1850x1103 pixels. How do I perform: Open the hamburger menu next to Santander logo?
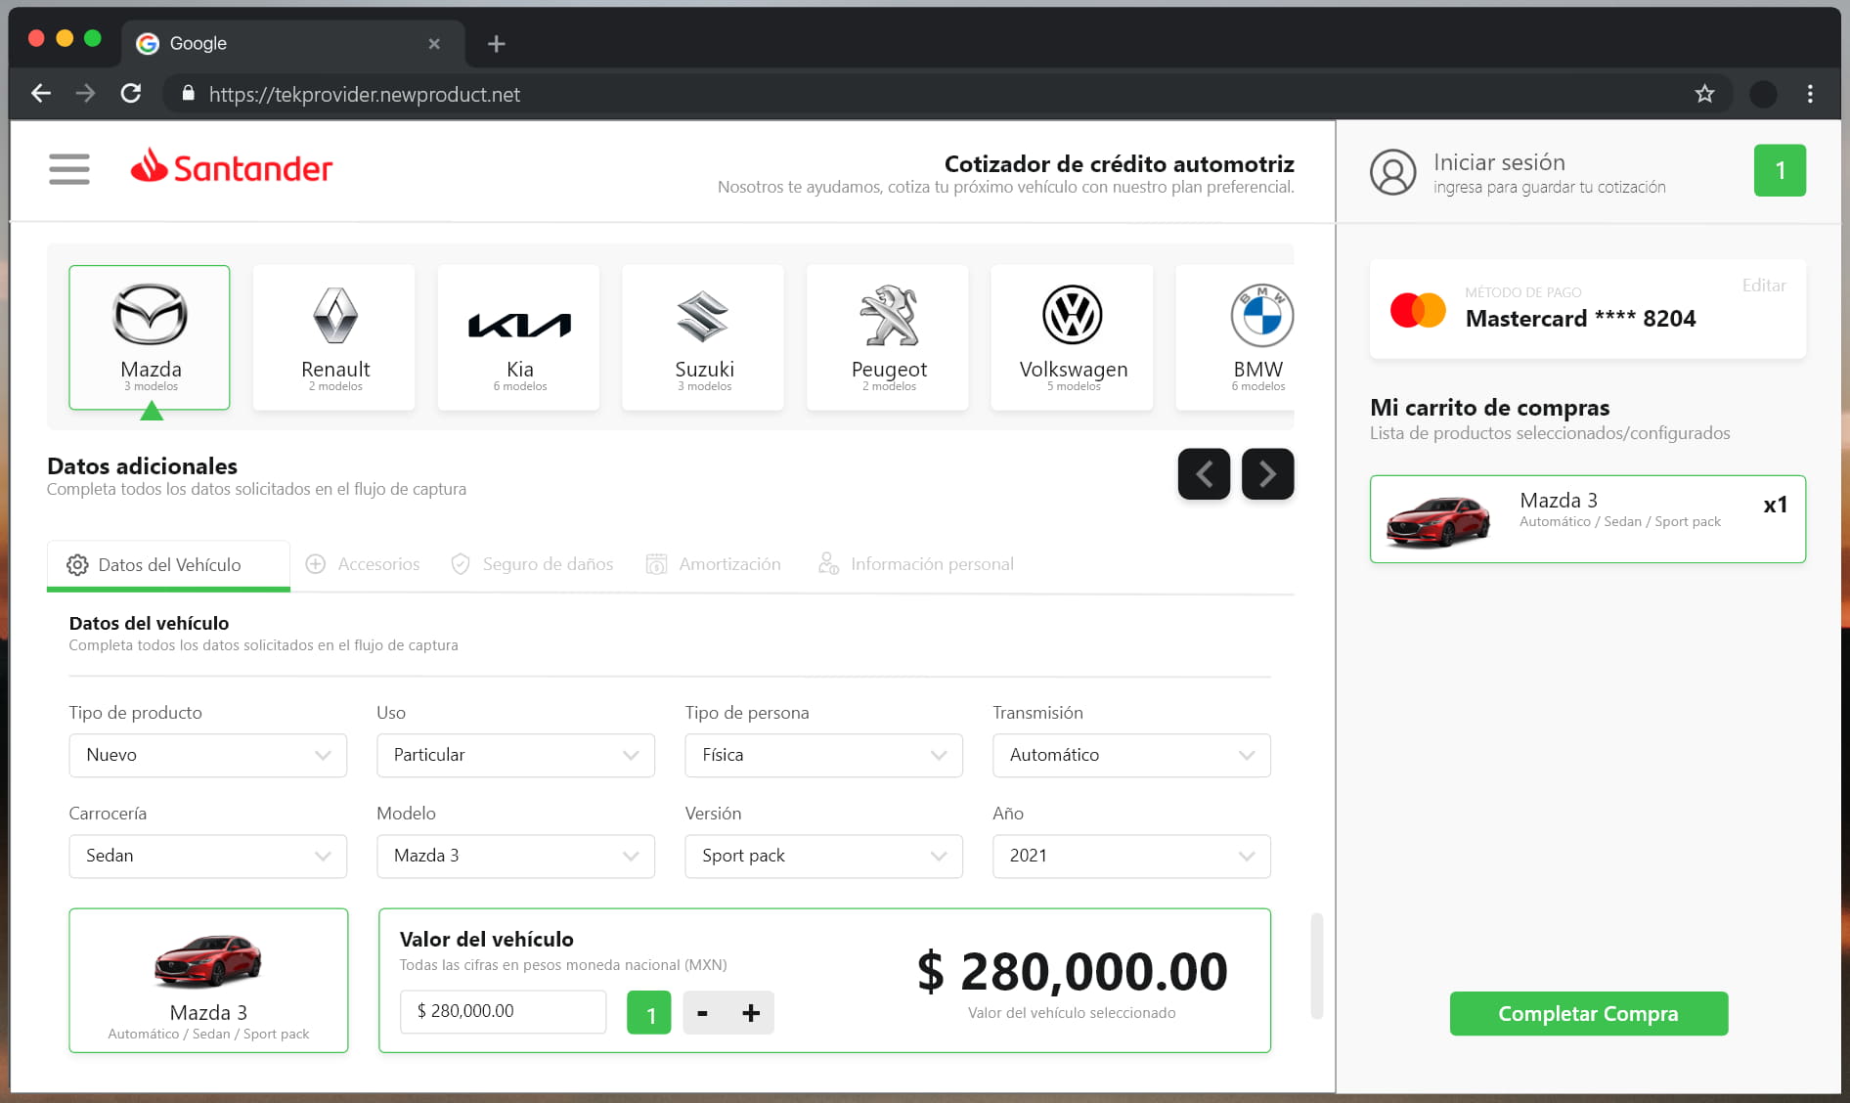[69, 169]
